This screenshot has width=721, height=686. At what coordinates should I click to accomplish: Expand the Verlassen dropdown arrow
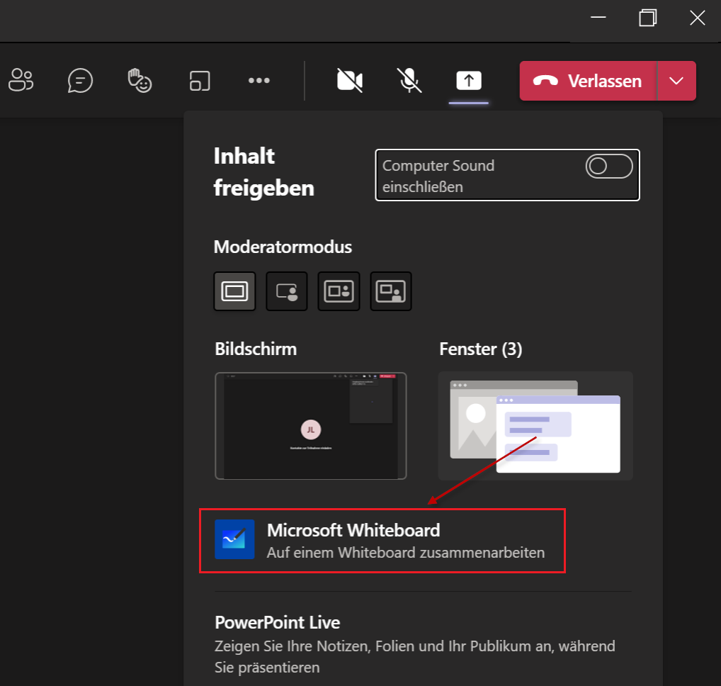tap(676, 81)
